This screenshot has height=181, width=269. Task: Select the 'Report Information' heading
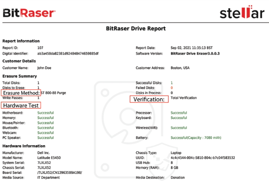coord(21,41)
